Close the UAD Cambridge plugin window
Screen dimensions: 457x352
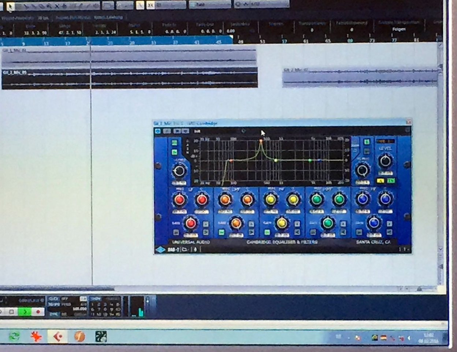tap(409, 122)
